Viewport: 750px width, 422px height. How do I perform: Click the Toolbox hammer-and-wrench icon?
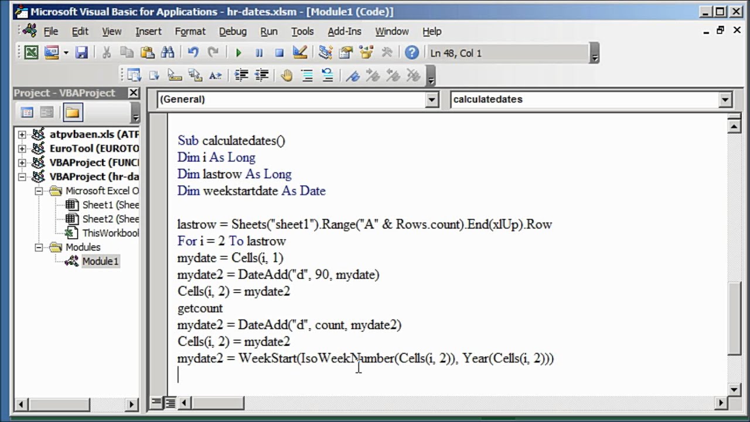387,53
